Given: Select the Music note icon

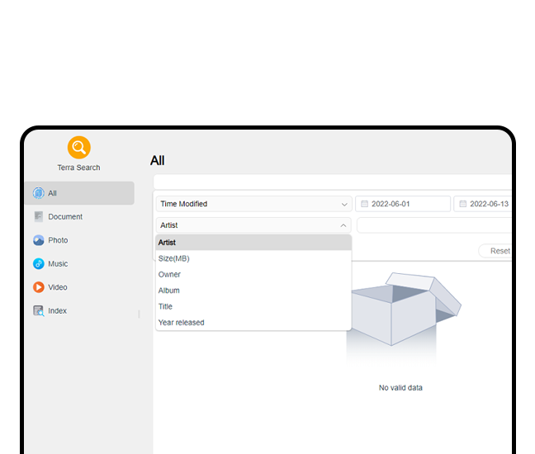Looking at the screenshot, I should tap(38, 264).
